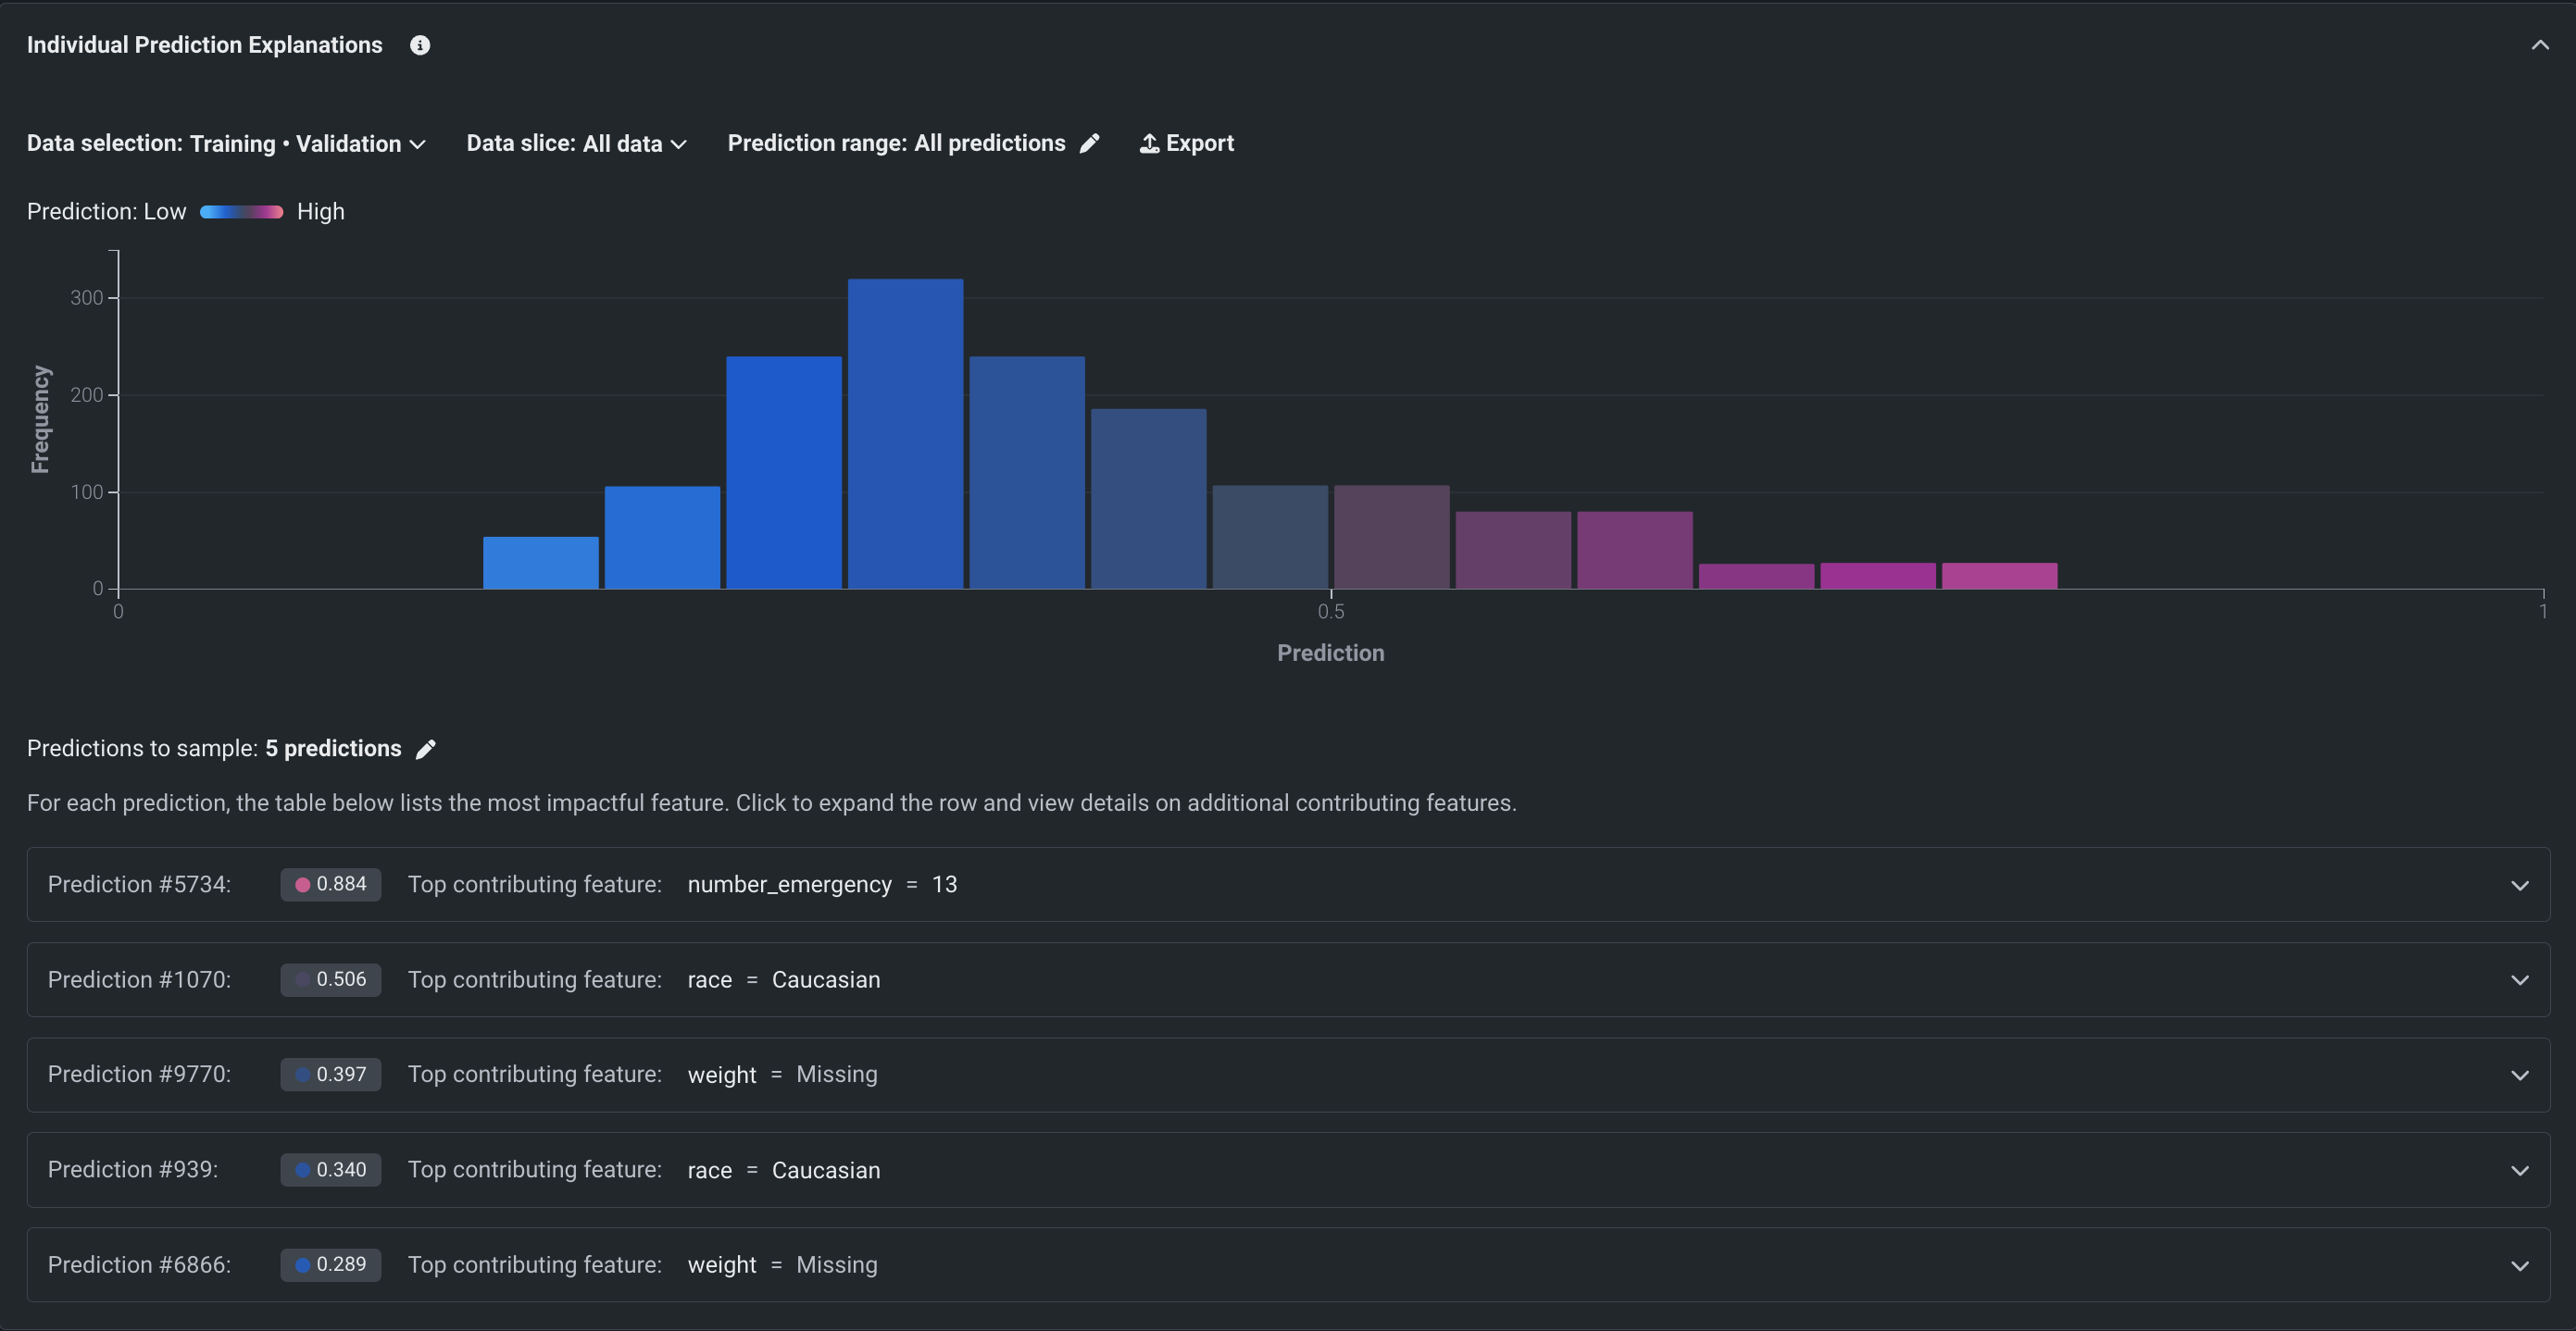Expand Prediction #939 row chevron
This screenshot has width=2576, height=1331.
[x=2520, y=1170]
